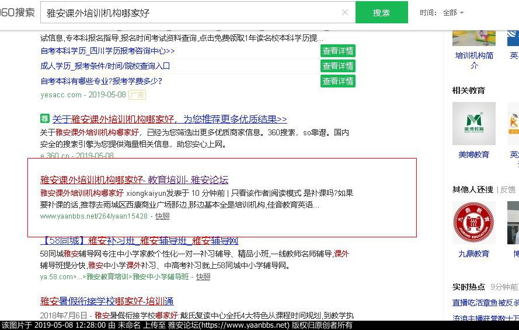Open link 自考本科学历_四川学历报考咨询中心
The width and height of the screenshot is (519, 330).
[x=107, y=51]
